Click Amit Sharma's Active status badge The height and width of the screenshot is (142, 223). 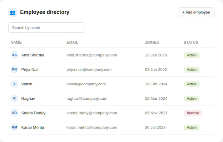192,55
